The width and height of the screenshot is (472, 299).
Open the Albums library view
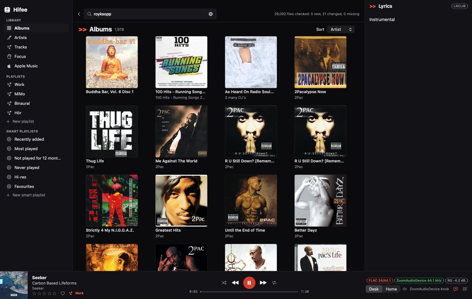(36, 28)
